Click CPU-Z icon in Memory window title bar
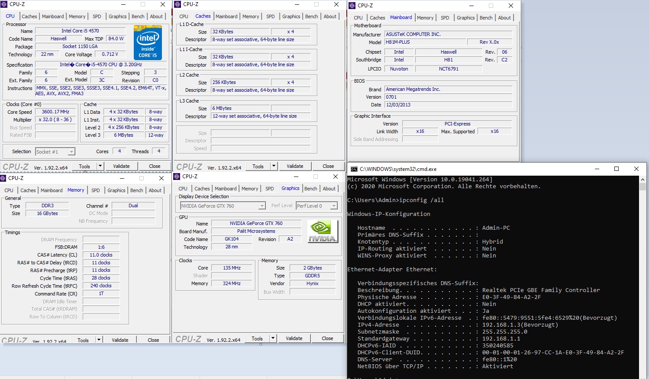The image size is (649, 379). point(3,178)
